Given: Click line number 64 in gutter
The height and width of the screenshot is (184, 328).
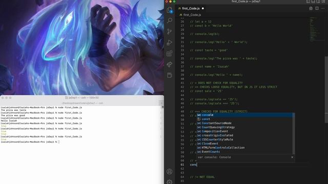Looking at the screenshot, I should 182,177.
